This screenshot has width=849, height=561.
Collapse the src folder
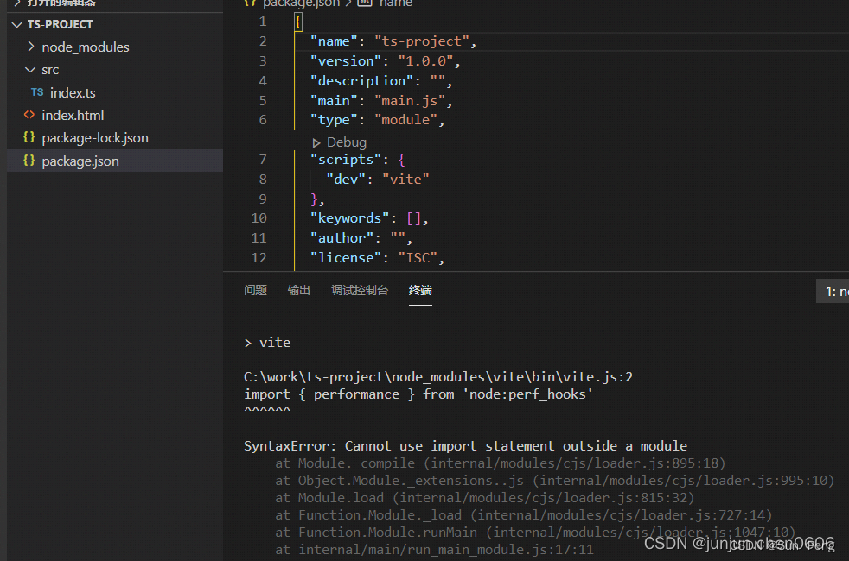(x=30, y=70)
